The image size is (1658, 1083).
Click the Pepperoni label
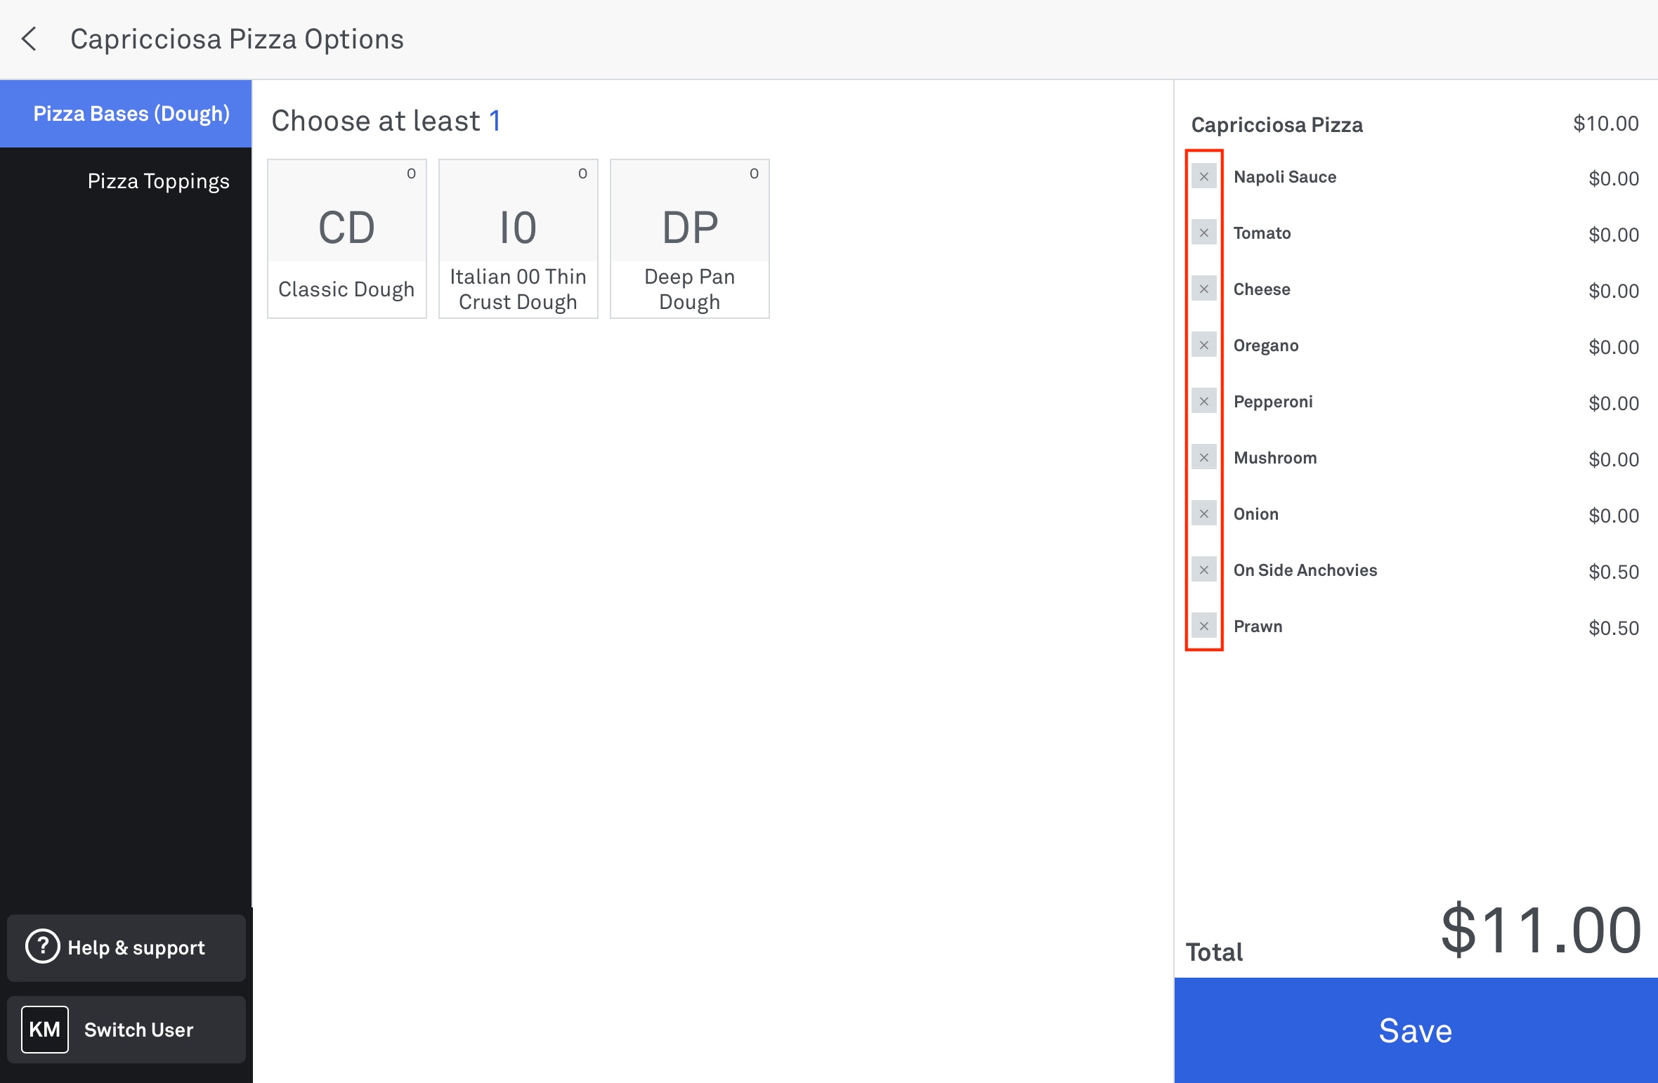tap(1273, 402)
